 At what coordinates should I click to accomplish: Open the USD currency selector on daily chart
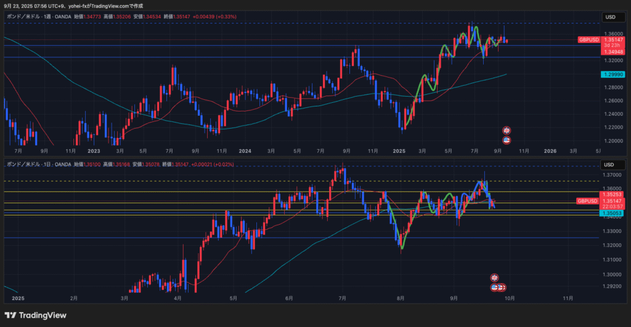pyautogui.click(x=609, y=165)
